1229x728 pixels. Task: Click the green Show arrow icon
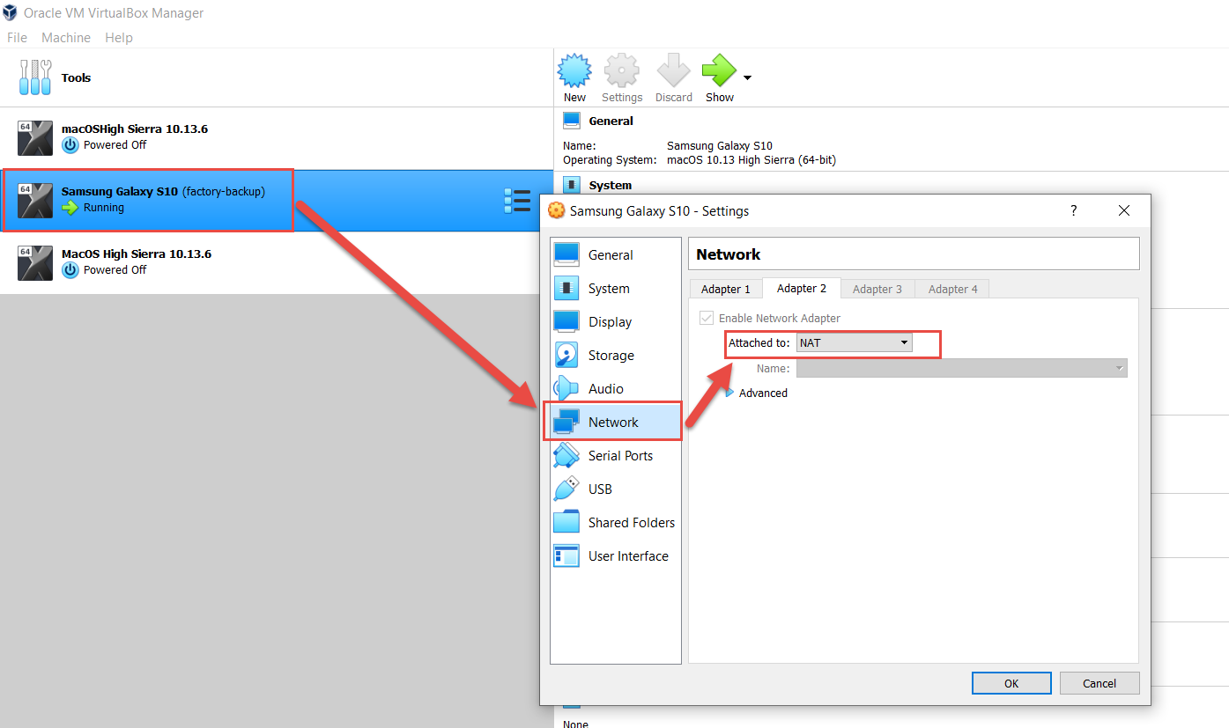pyautogui.click(x=719, y=70)
